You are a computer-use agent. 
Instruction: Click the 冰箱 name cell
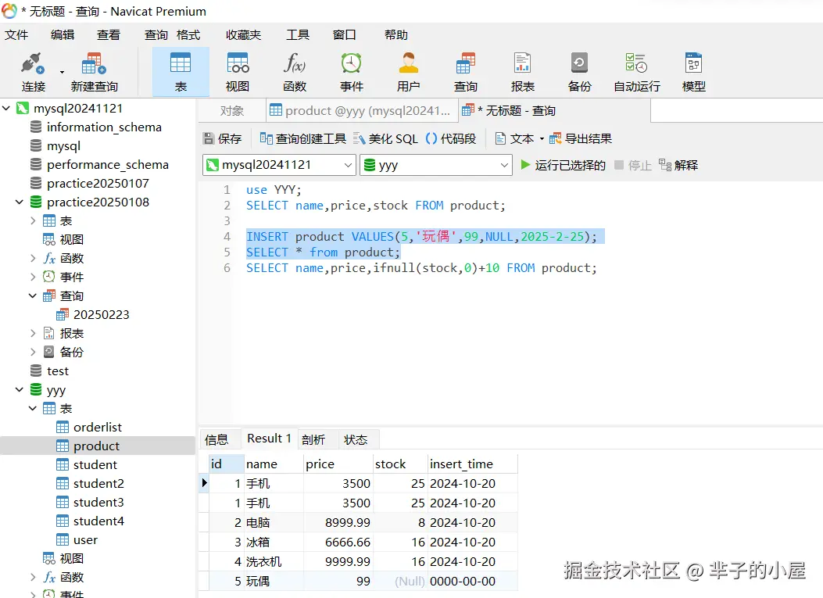(x=274, y=542)
